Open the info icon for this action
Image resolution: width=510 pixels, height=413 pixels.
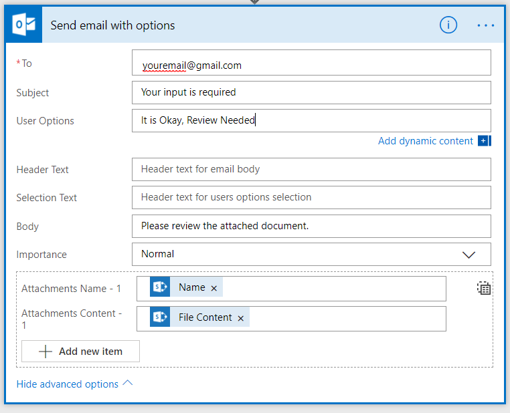pyautogui.click(x=448, y=25)
